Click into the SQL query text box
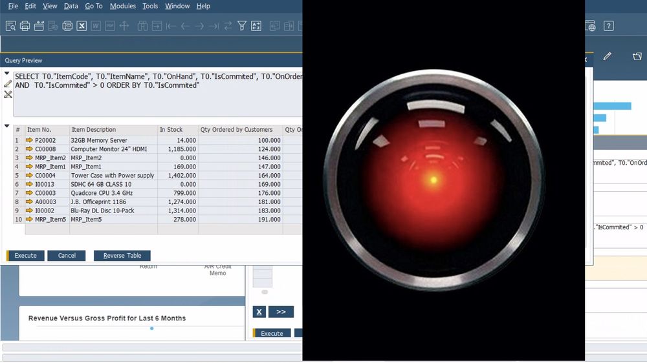Image resolution: width=647 pixels, height=363 pixels. pyautogui.click(x=158, y=94)
